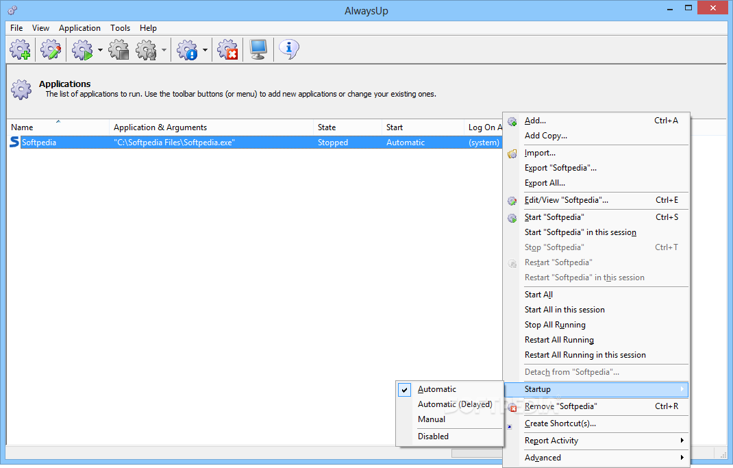This screenshot has height=468, width=733.
Task: Sort by the State column header
Action: pyautogui.click(x=347, y=127)
